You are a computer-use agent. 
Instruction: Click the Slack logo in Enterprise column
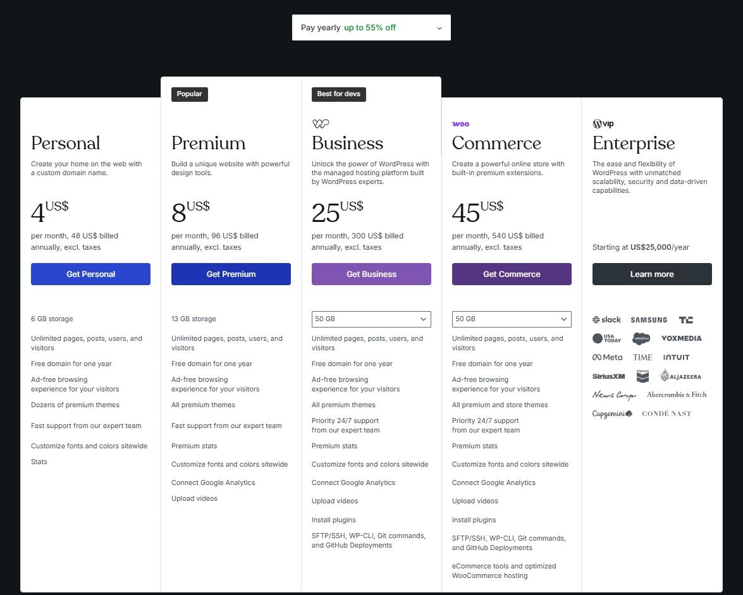pyautogui.click(x=606, y=320)
